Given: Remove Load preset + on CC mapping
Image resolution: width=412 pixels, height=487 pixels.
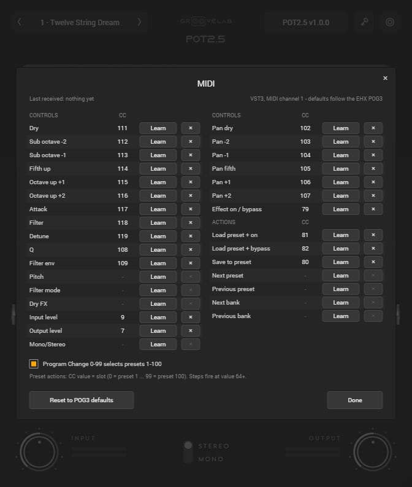Looking at the screenshot, I should point(373,235).
